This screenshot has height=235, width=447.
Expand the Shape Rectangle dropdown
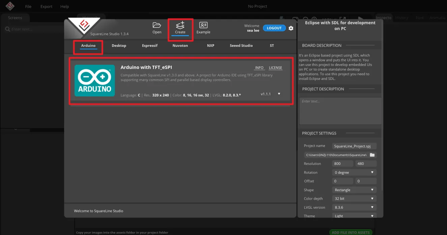[354, 190]
